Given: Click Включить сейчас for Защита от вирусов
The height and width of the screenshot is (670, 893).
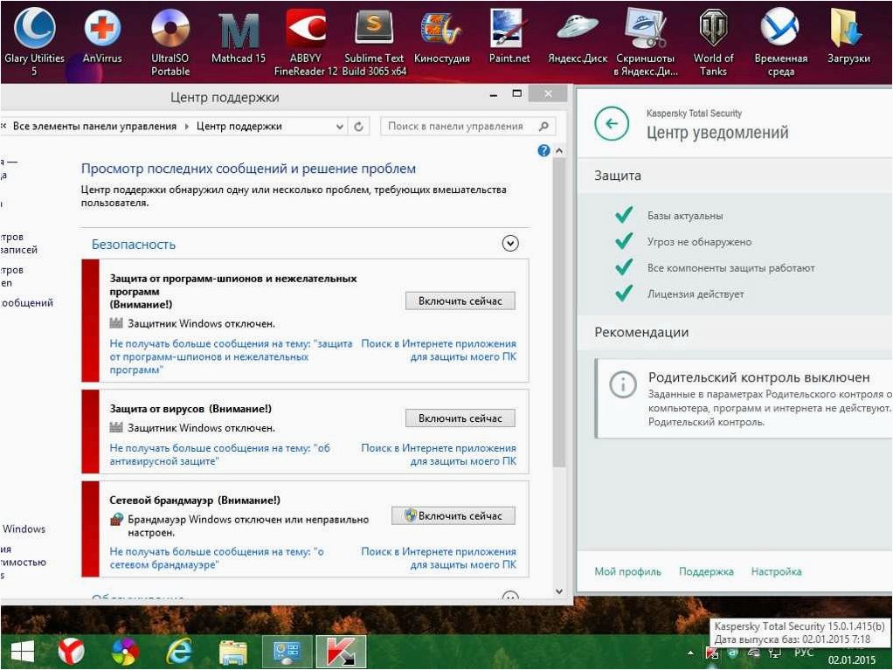Looking at the screenshot, I should [x=460, y=418].
